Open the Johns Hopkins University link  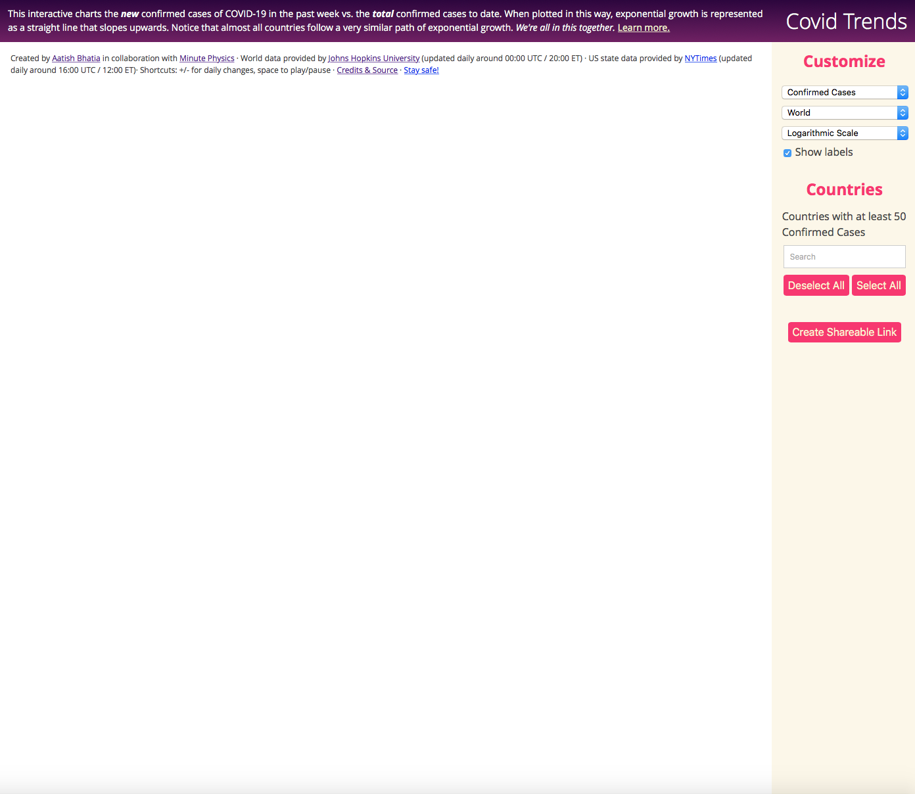[374, 58]
